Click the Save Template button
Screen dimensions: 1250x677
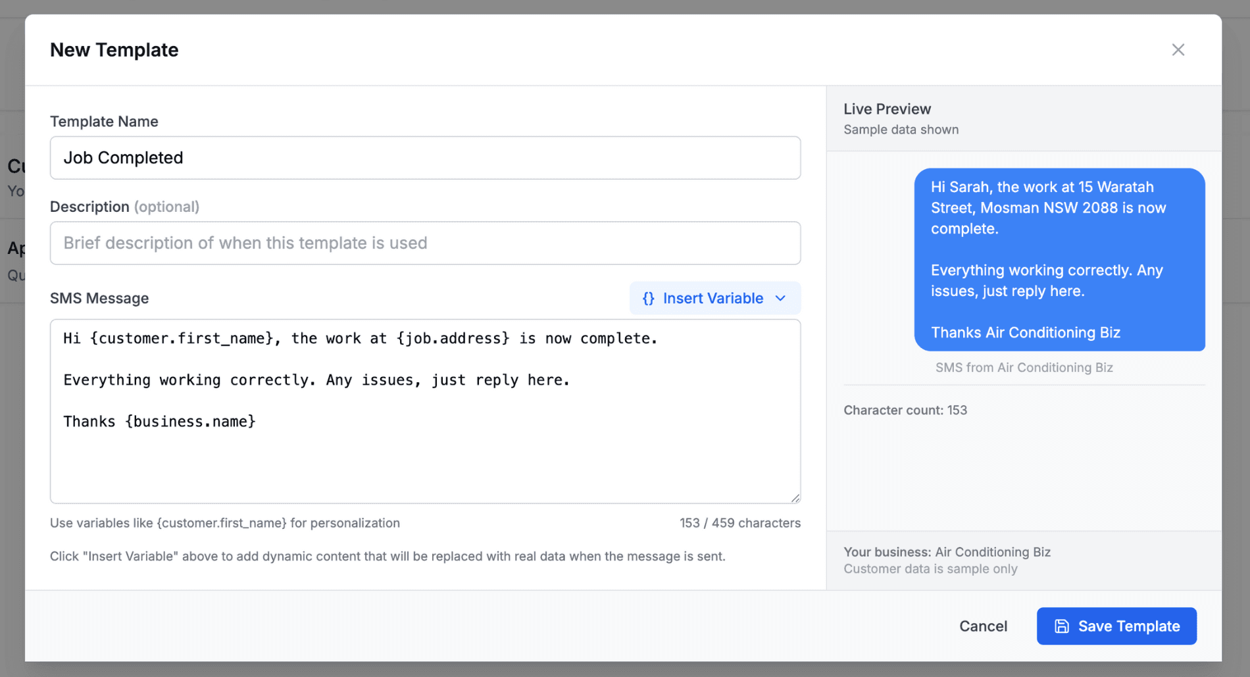coord(1116,626)
